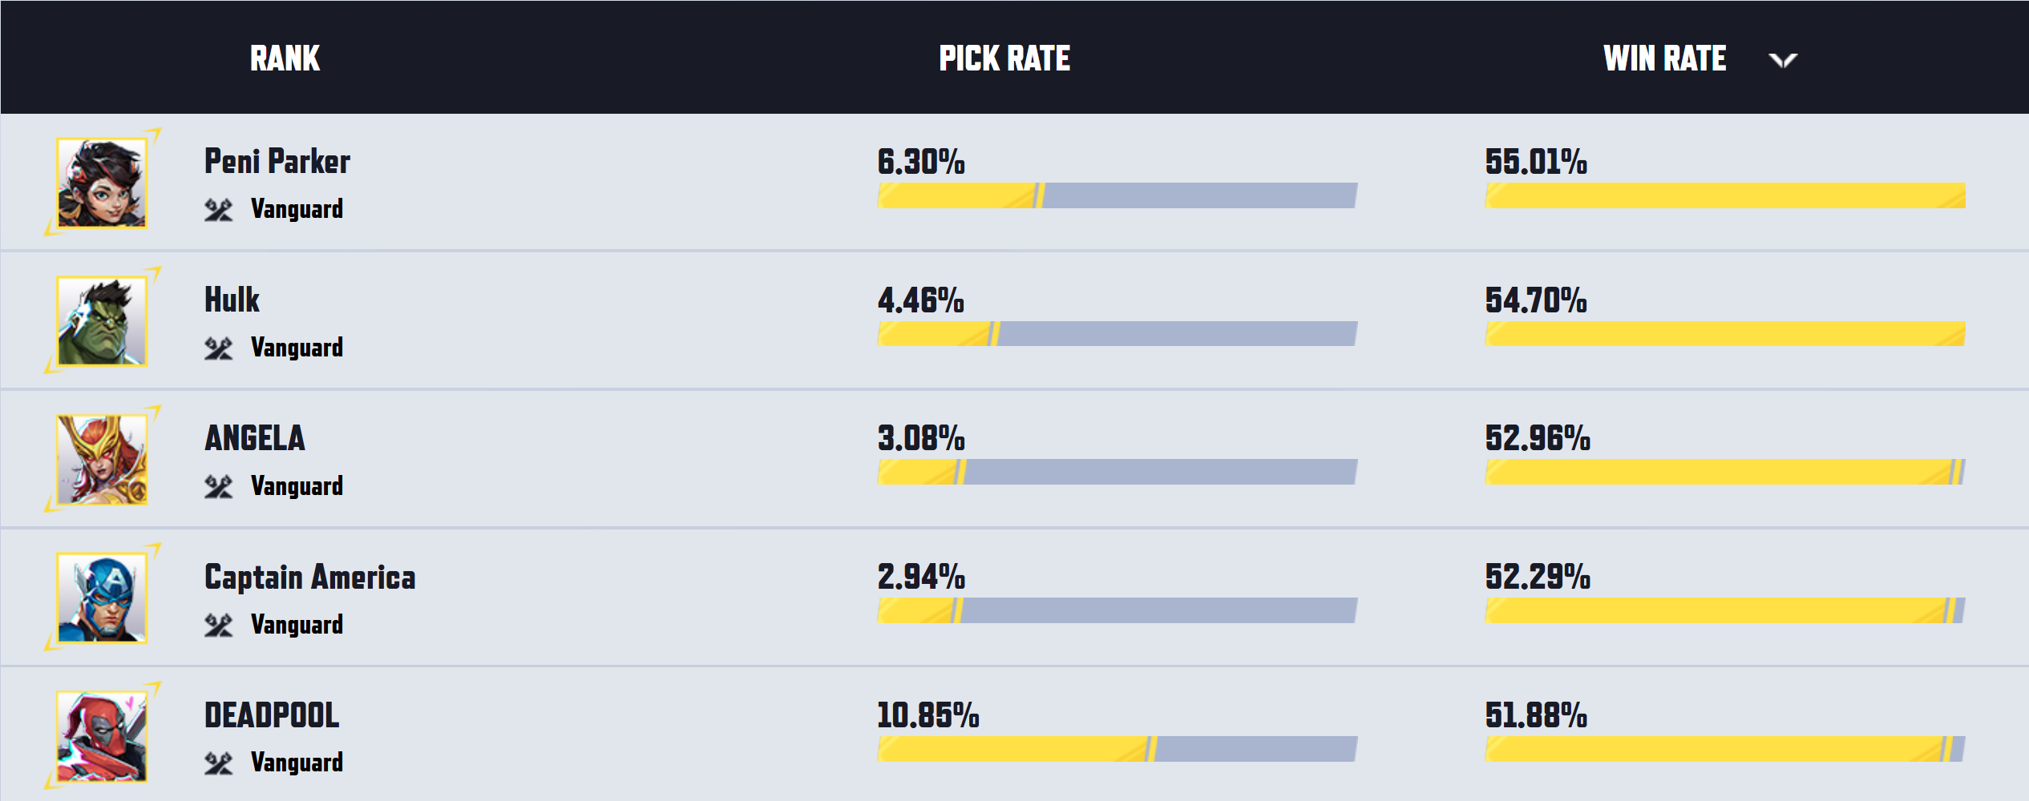
Task: Click Hulk's 54.70% win rate value
Action: [x=1536, y=300]
